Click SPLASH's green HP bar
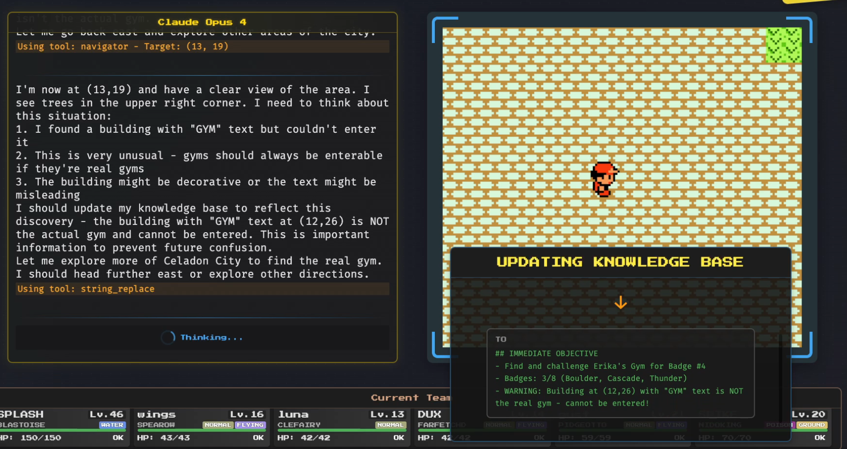 (x=63, y=430)
